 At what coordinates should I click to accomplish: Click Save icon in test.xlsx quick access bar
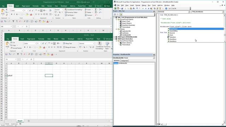[6, 54]
